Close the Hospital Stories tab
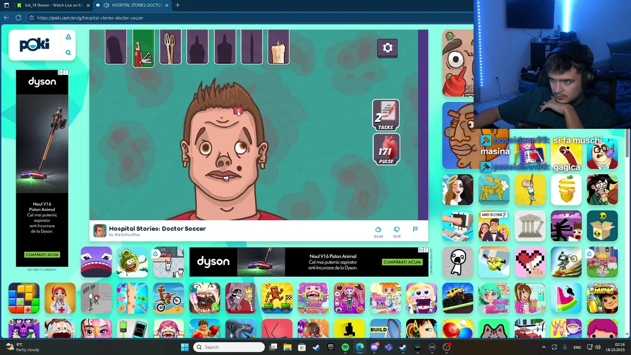631x355 pixels. coord(167,5)
